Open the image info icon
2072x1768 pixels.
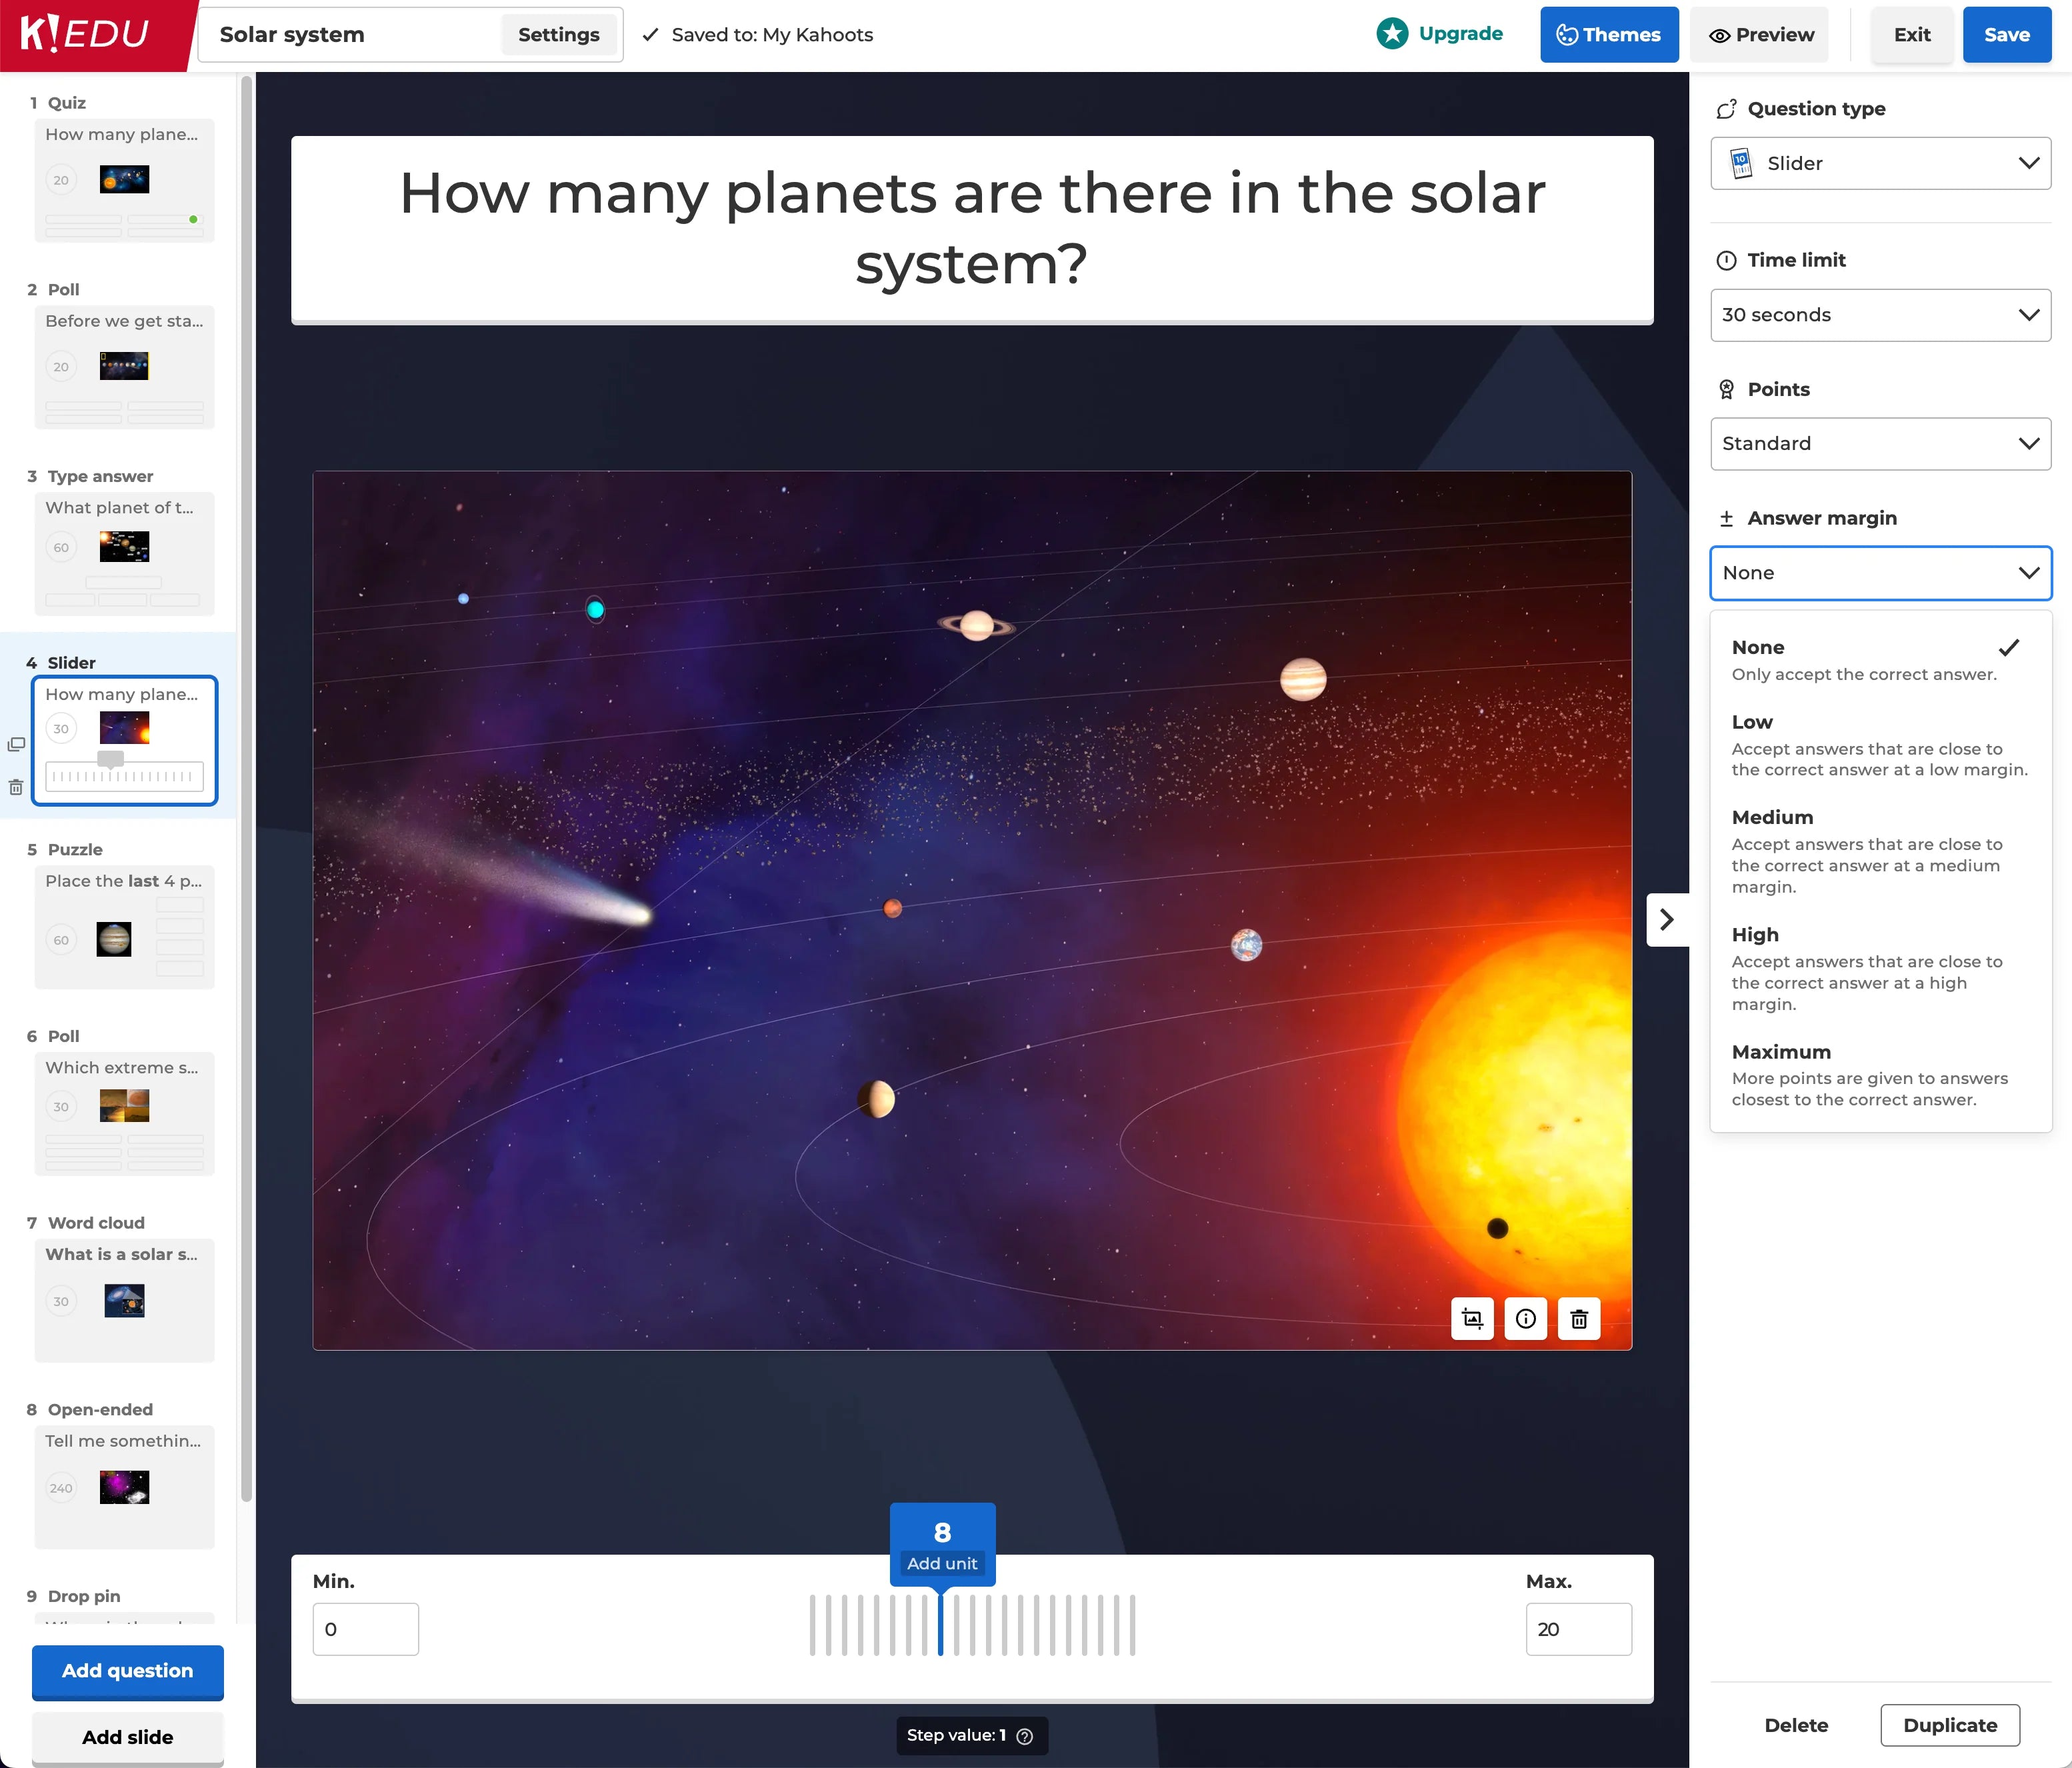click(x=1525, y=1319)
